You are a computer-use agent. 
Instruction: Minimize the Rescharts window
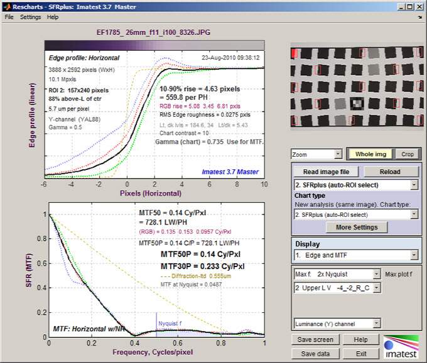coord(401,7)
